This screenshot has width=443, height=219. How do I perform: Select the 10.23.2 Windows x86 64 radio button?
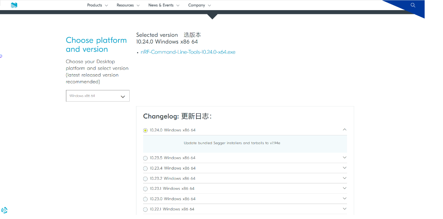click(x=145, y=178)
